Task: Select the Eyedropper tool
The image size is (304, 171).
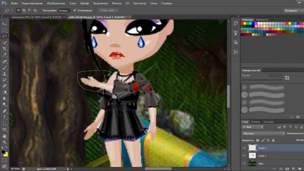Action: coord(4,55)
